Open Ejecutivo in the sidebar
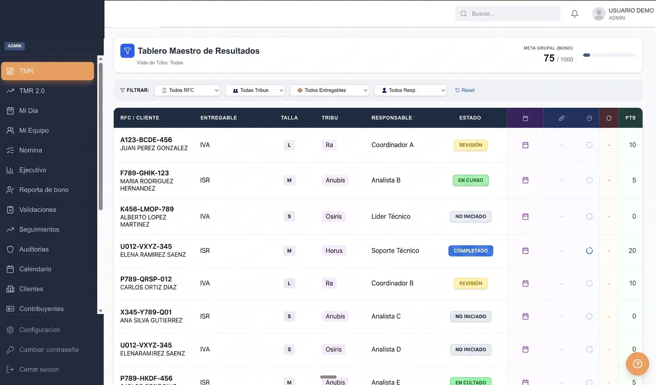This screenshot has width=656, height=385. coord(47,170)
